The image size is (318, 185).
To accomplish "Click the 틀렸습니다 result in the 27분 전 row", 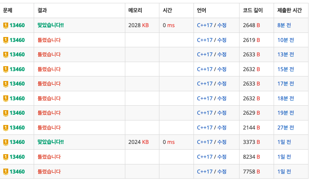I will (49, 128).
